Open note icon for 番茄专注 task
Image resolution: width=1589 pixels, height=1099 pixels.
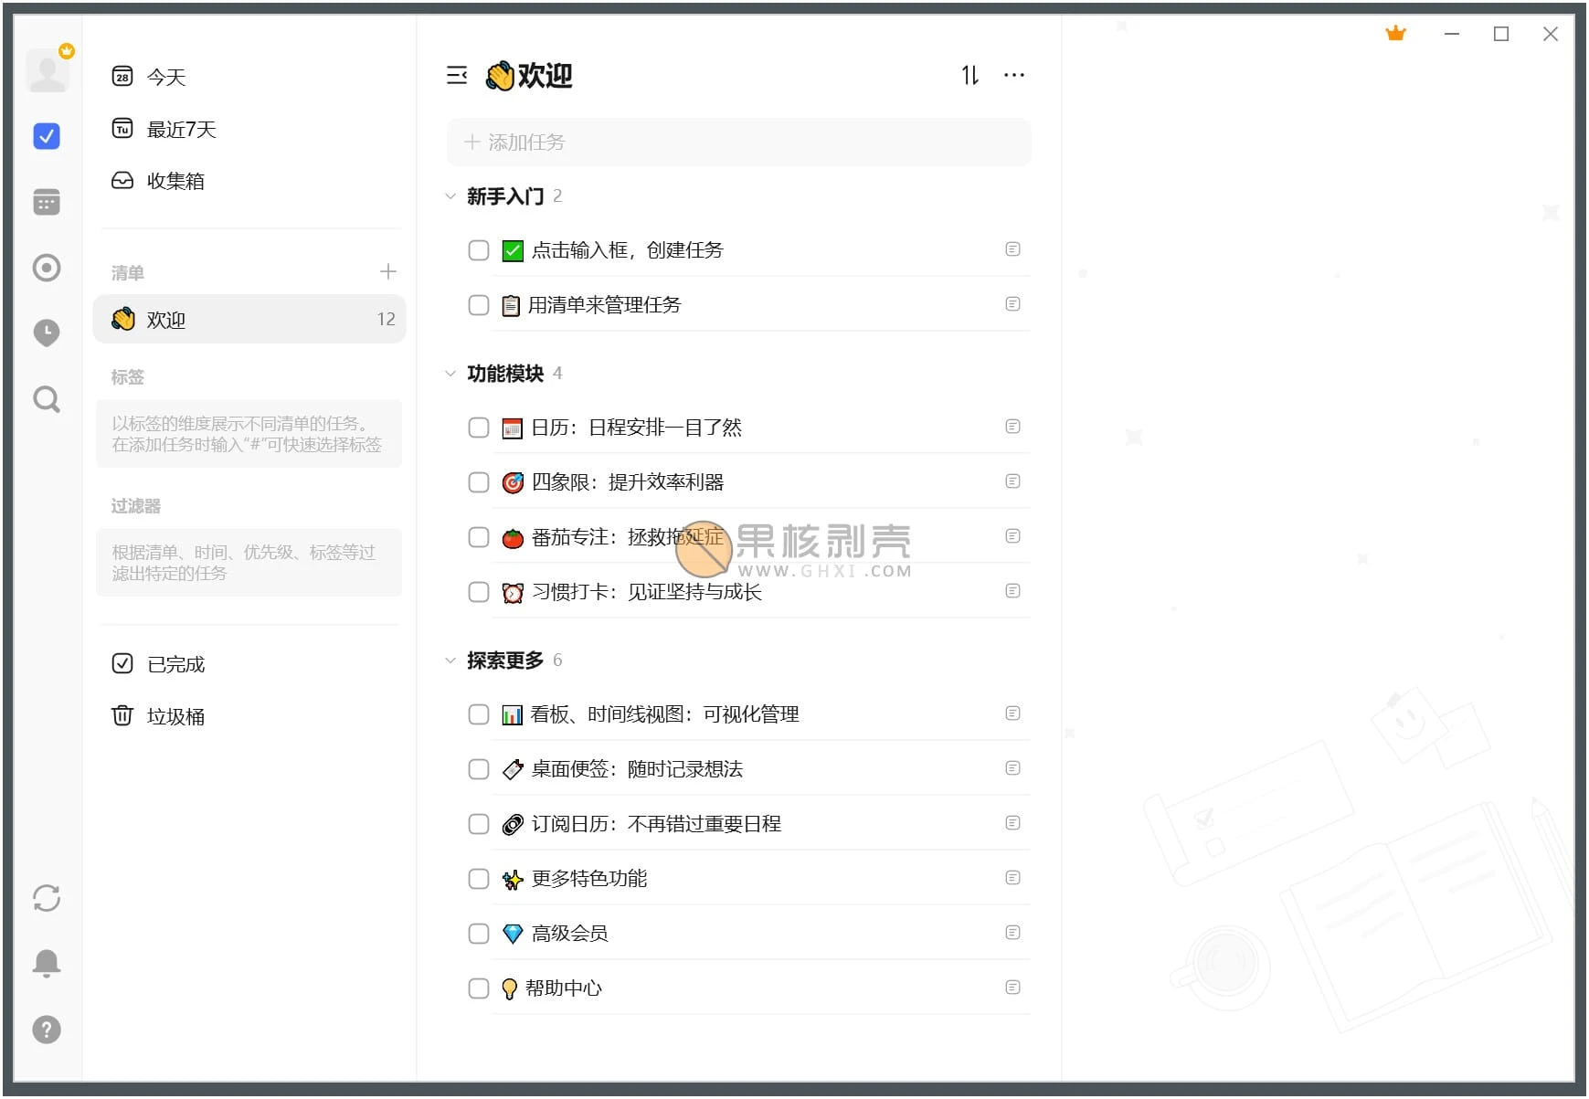point(1012,536)
